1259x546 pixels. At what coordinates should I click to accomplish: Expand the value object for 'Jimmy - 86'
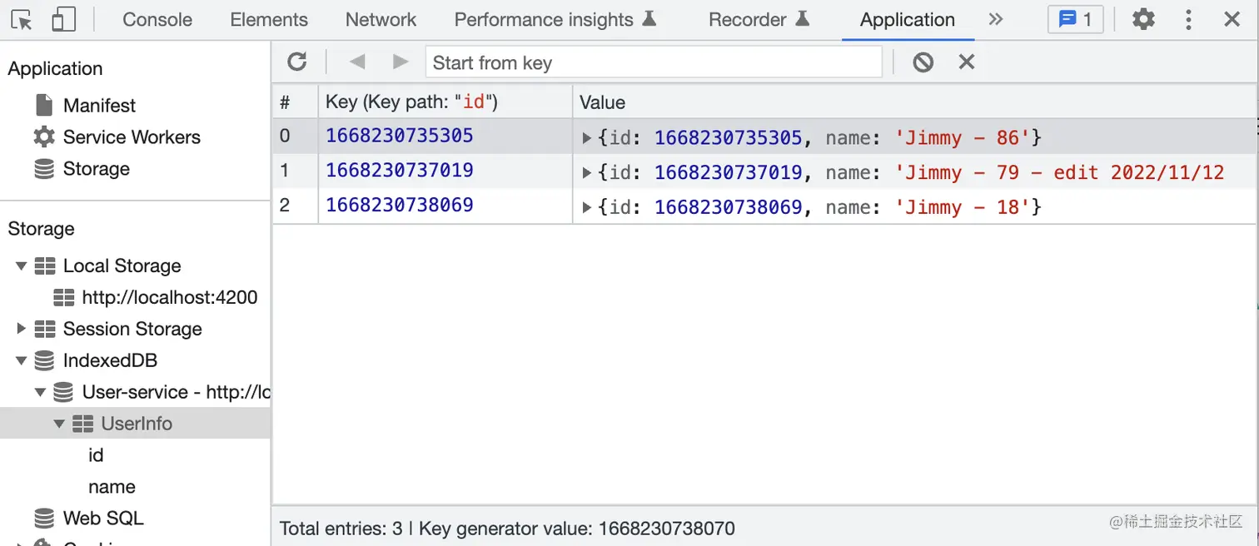tap(586, 138)
